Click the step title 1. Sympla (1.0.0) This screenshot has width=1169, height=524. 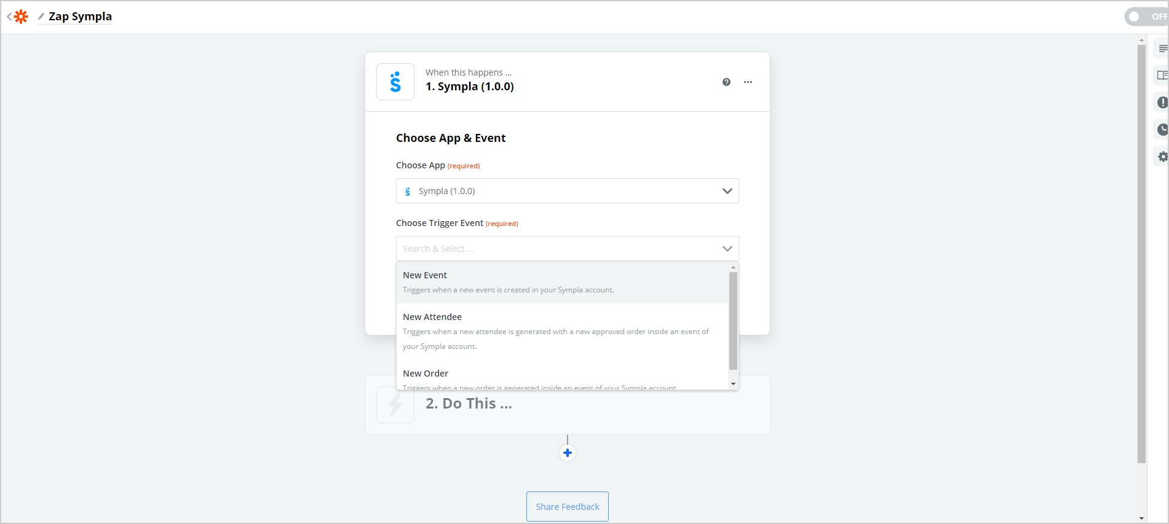pyautogui.click(x=470, y=87)
